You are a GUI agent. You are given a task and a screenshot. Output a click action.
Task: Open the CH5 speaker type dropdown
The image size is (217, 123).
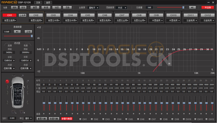pyautogui.click(x=88, y=20)
